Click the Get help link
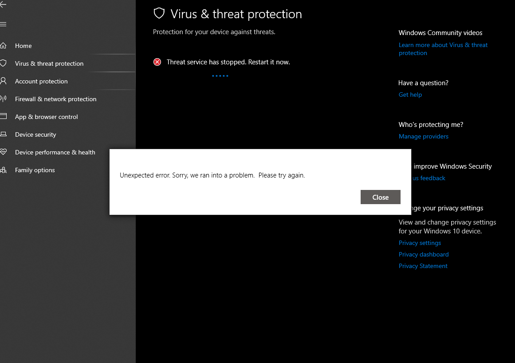The height and width of the screenshot is (363, 515). coord(410,95)
